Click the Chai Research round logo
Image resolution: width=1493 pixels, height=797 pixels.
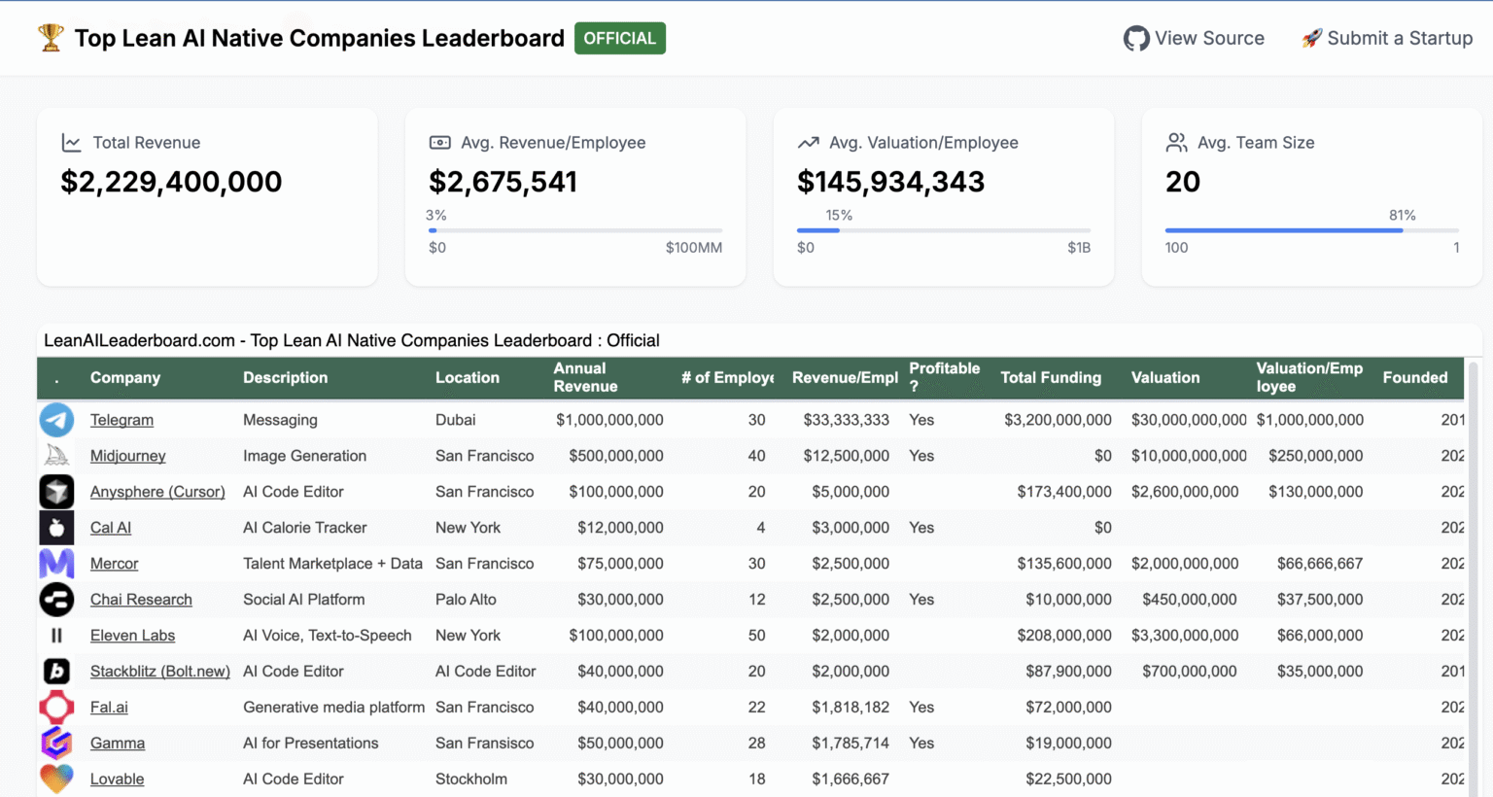[56, 600]
